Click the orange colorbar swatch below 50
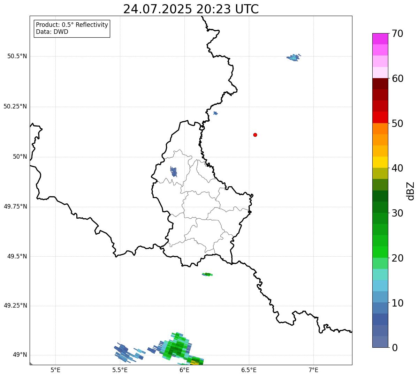 380,129
